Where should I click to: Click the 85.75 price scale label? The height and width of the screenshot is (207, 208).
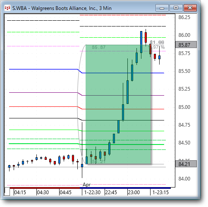click(x=184, y=53)
